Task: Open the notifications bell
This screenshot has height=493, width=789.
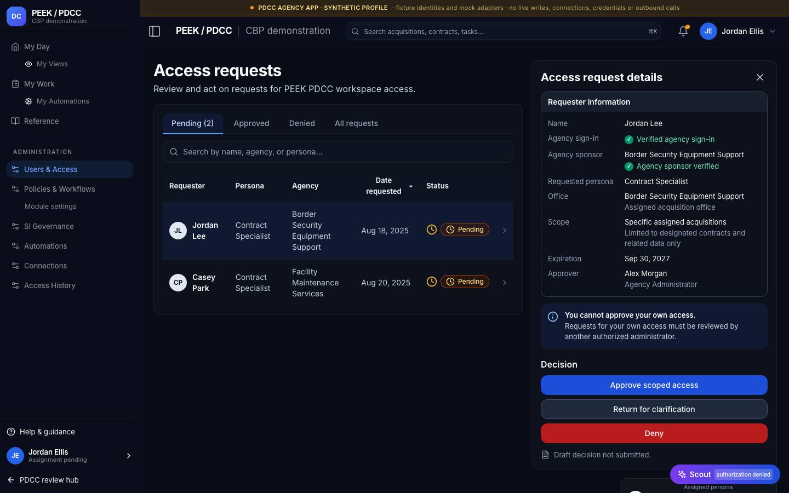Action: tap(683, 31)
